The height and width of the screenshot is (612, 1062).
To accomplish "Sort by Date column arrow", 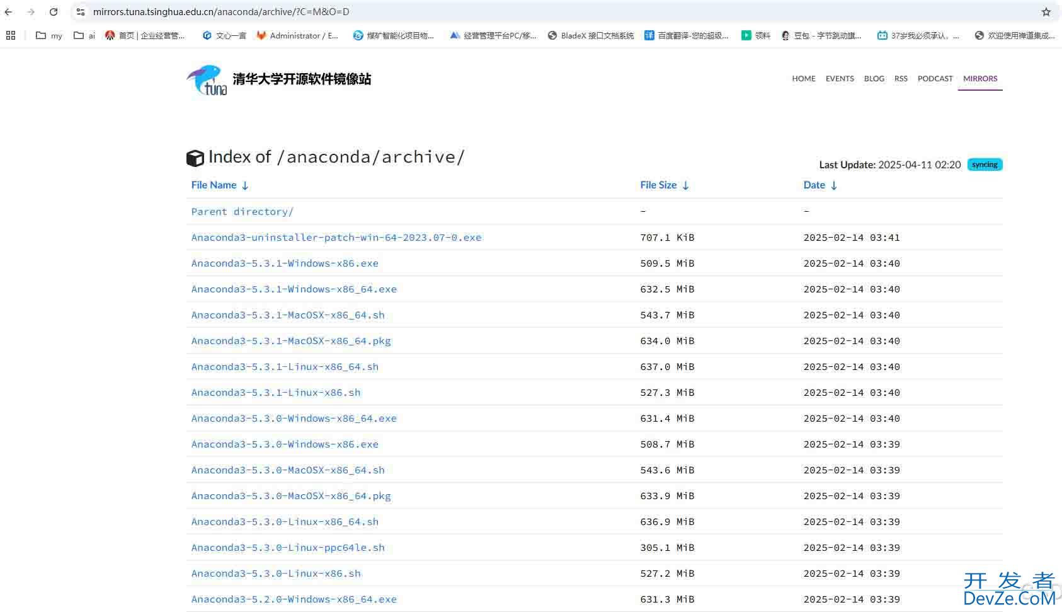I will click(834, 185).
